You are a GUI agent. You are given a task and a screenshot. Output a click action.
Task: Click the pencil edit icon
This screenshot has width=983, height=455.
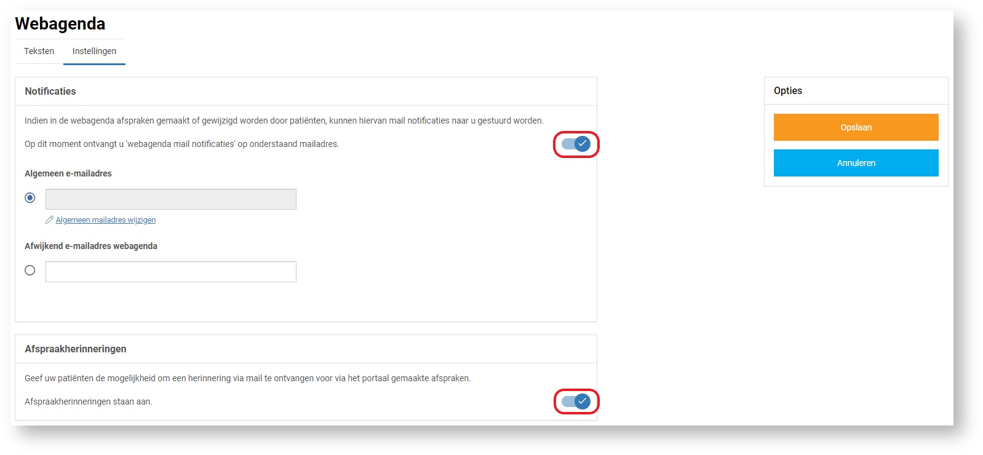(x=49, y=220)
